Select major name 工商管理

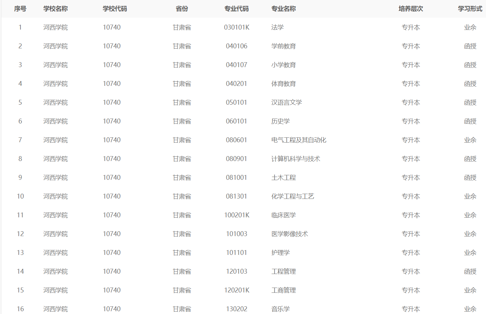click(x=284, y=290)
